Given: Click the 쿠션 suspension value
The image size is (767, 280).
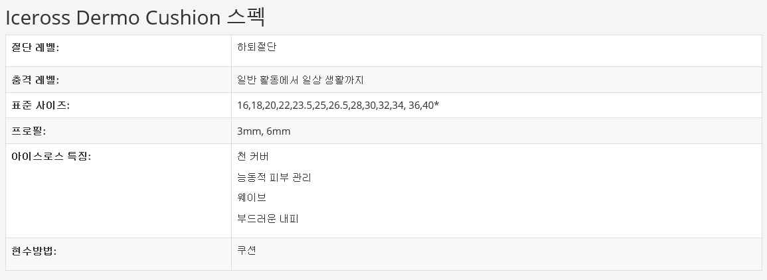Looking at the screenshot, I should [x=246, y=251].
